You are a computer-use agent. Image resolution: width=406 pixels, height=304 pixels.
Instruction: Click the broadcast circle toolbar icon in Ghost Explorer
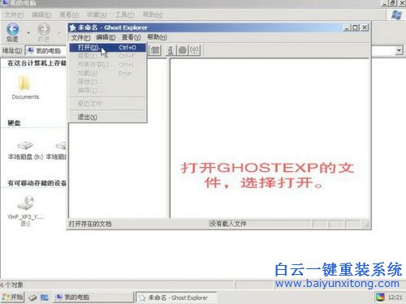pos(195,50)
